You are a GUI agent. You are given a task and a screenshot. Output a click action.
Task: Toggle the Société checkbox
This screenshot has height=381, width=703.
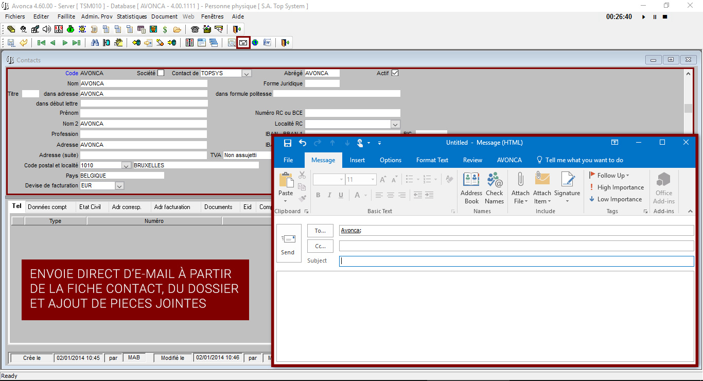161,73
